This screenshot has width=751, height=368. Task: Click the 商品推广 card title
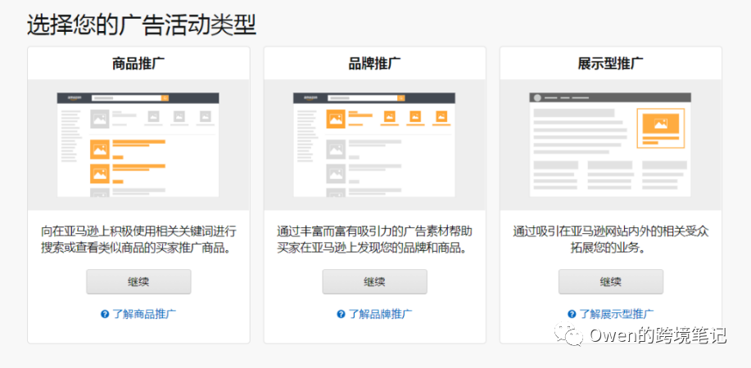(138, 63)
